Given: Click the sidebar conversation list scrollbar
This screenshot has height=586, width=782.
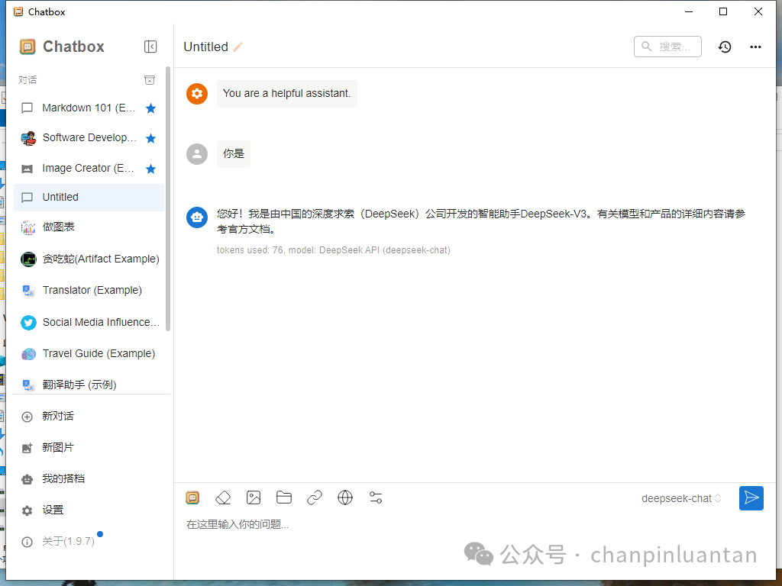Looking at the screenshot, I should (x=168, y=198).
